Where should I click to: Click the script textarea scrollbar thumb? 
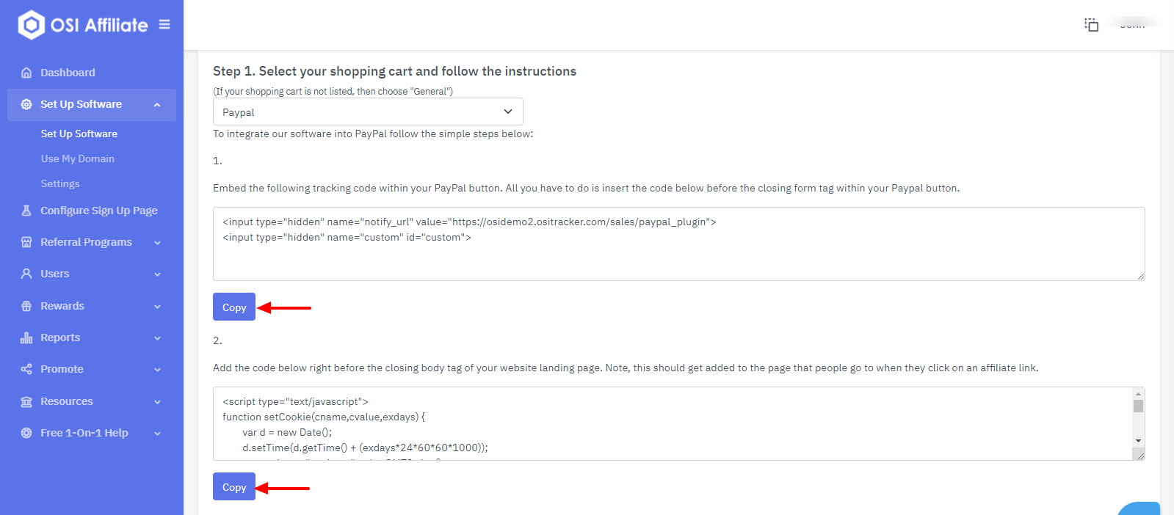coord(1138,406)
